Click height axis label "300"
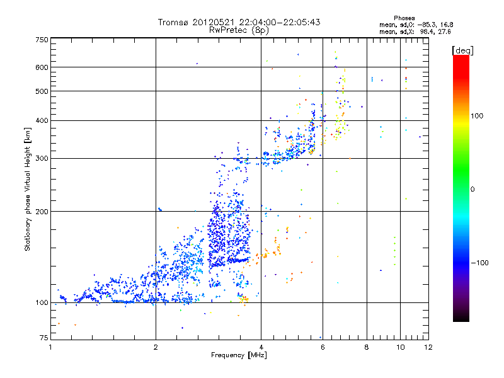Image resolution: width=504 pixels, height=378 pixels. (42, 159)
